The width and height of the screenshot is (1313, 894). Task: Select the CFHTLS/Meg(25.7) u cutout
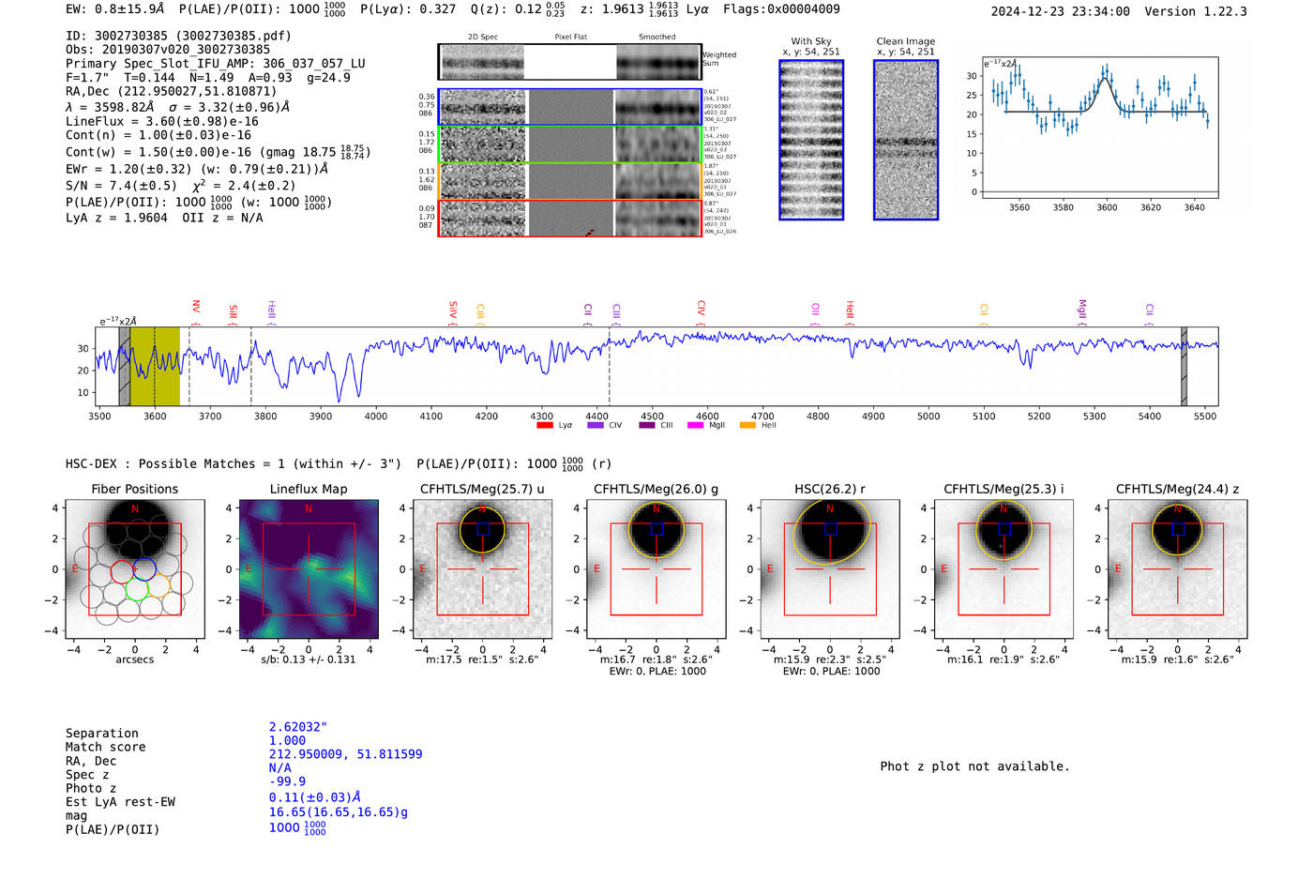coord(482,568)
